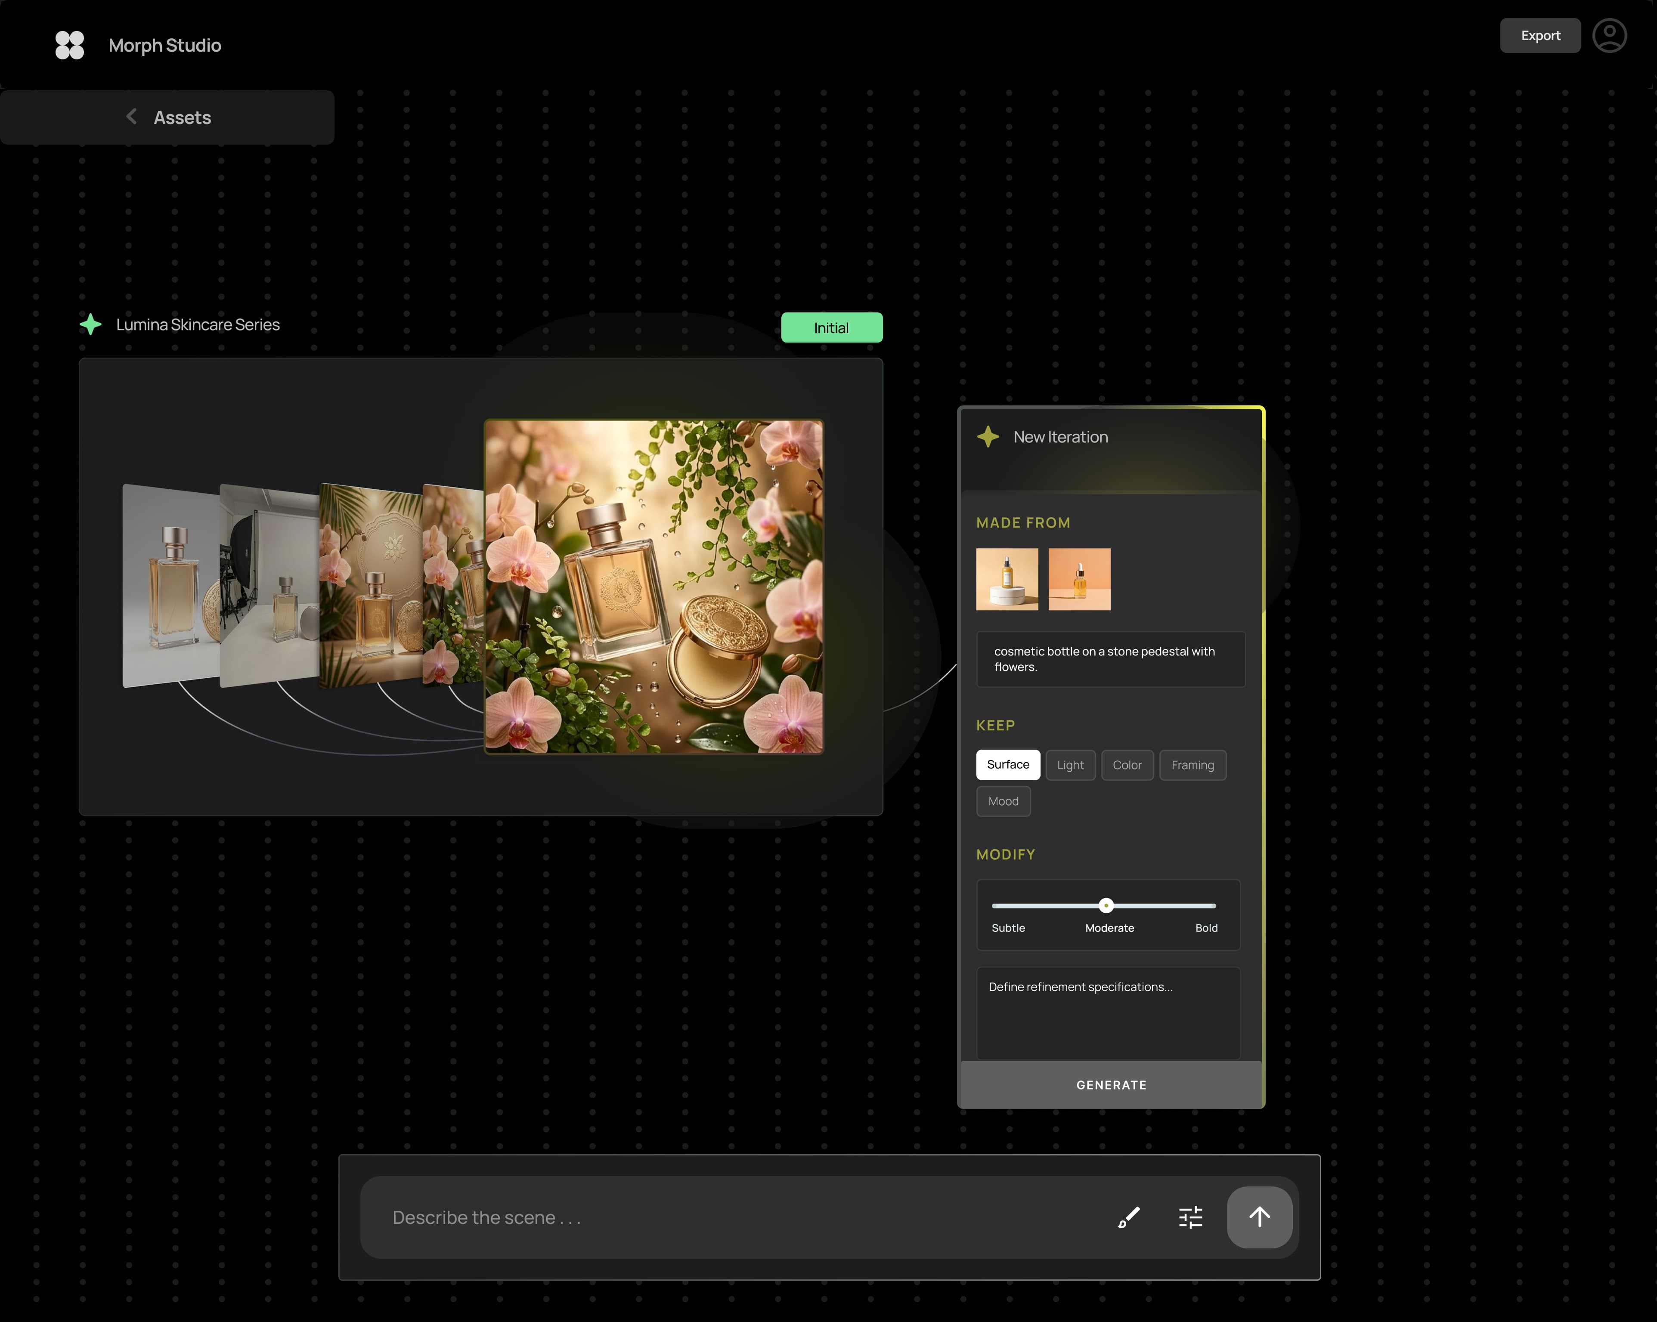The width and height of the screenshot is (1657, 1322).
Task: Select the paintbrush icon in prompt bar
Action: click(1129, 1217)
